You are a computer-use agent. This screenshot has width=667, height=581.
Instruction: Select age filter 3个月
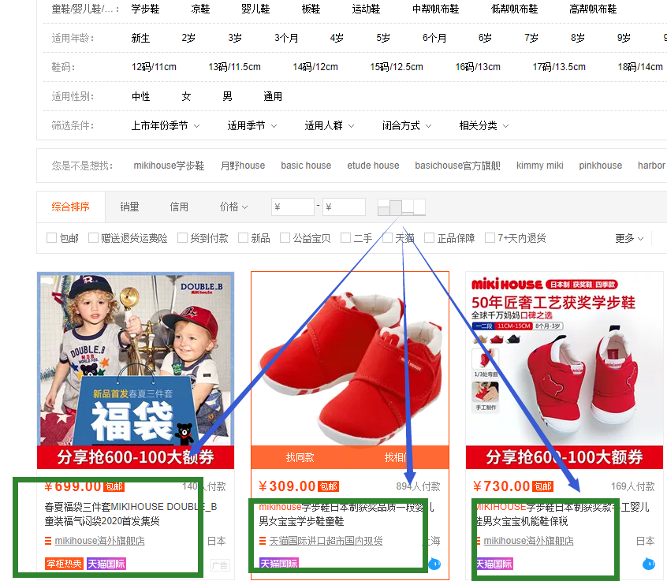(x=286, y=39)
